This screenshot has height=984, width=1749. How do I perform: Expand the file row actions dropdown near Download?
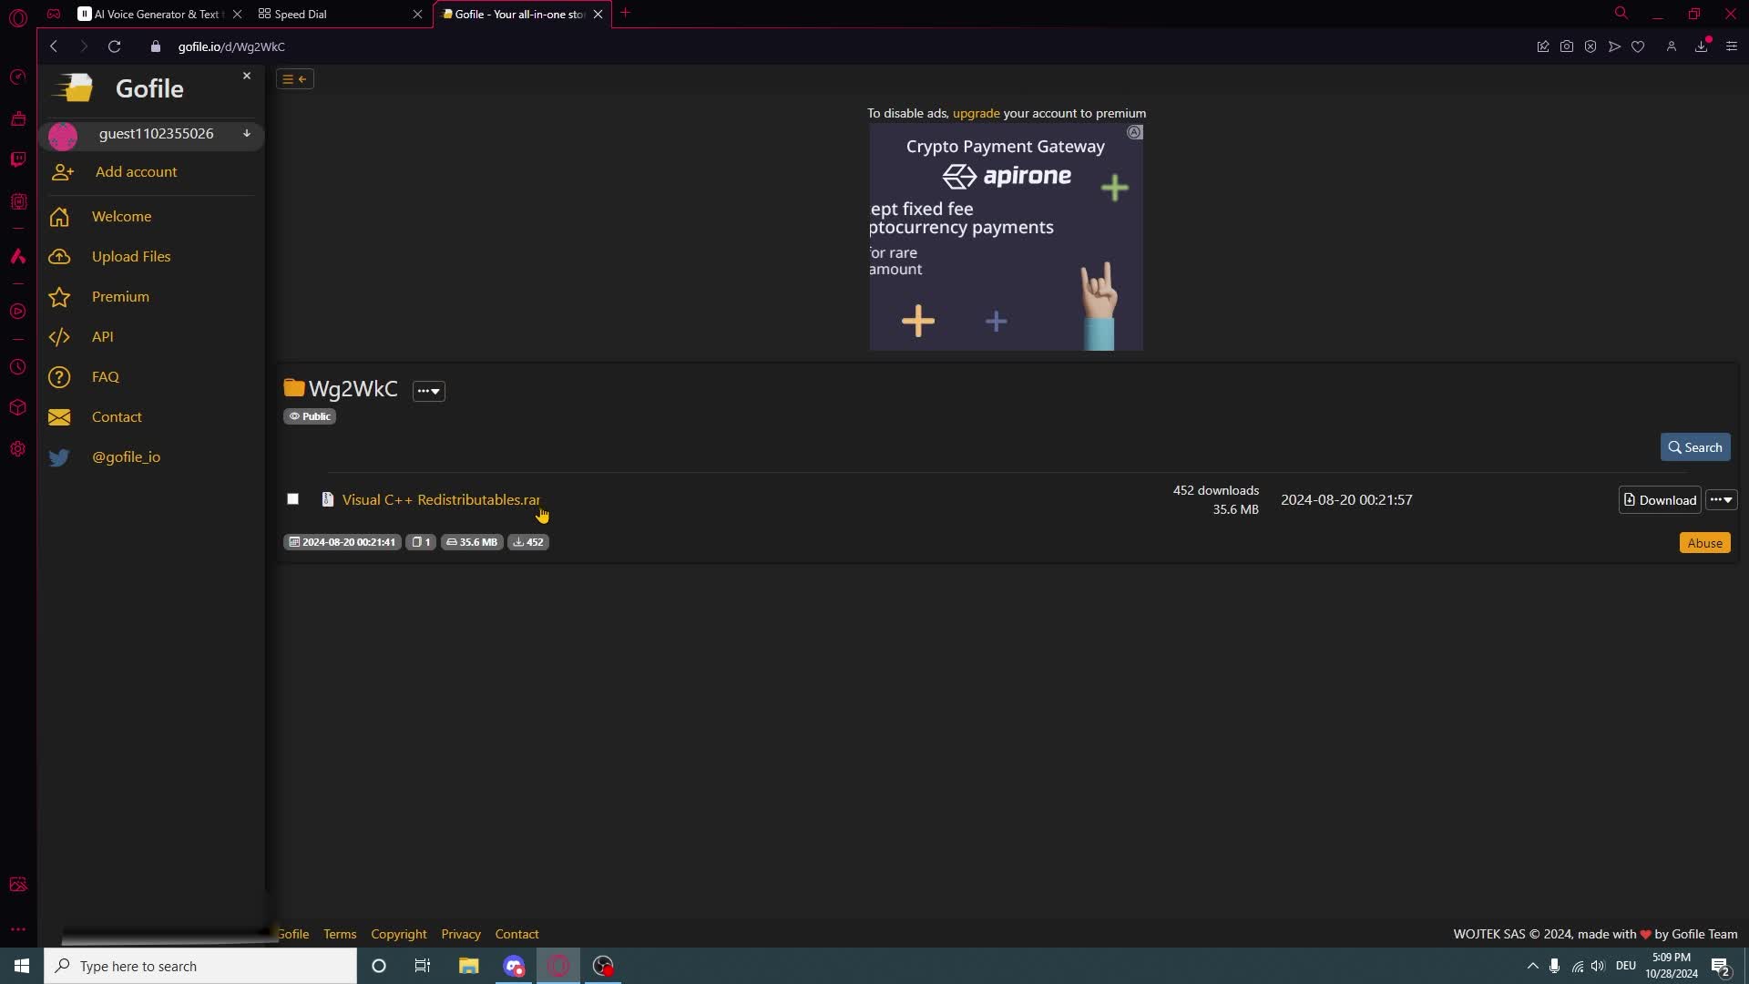(x=1721, y=499)
